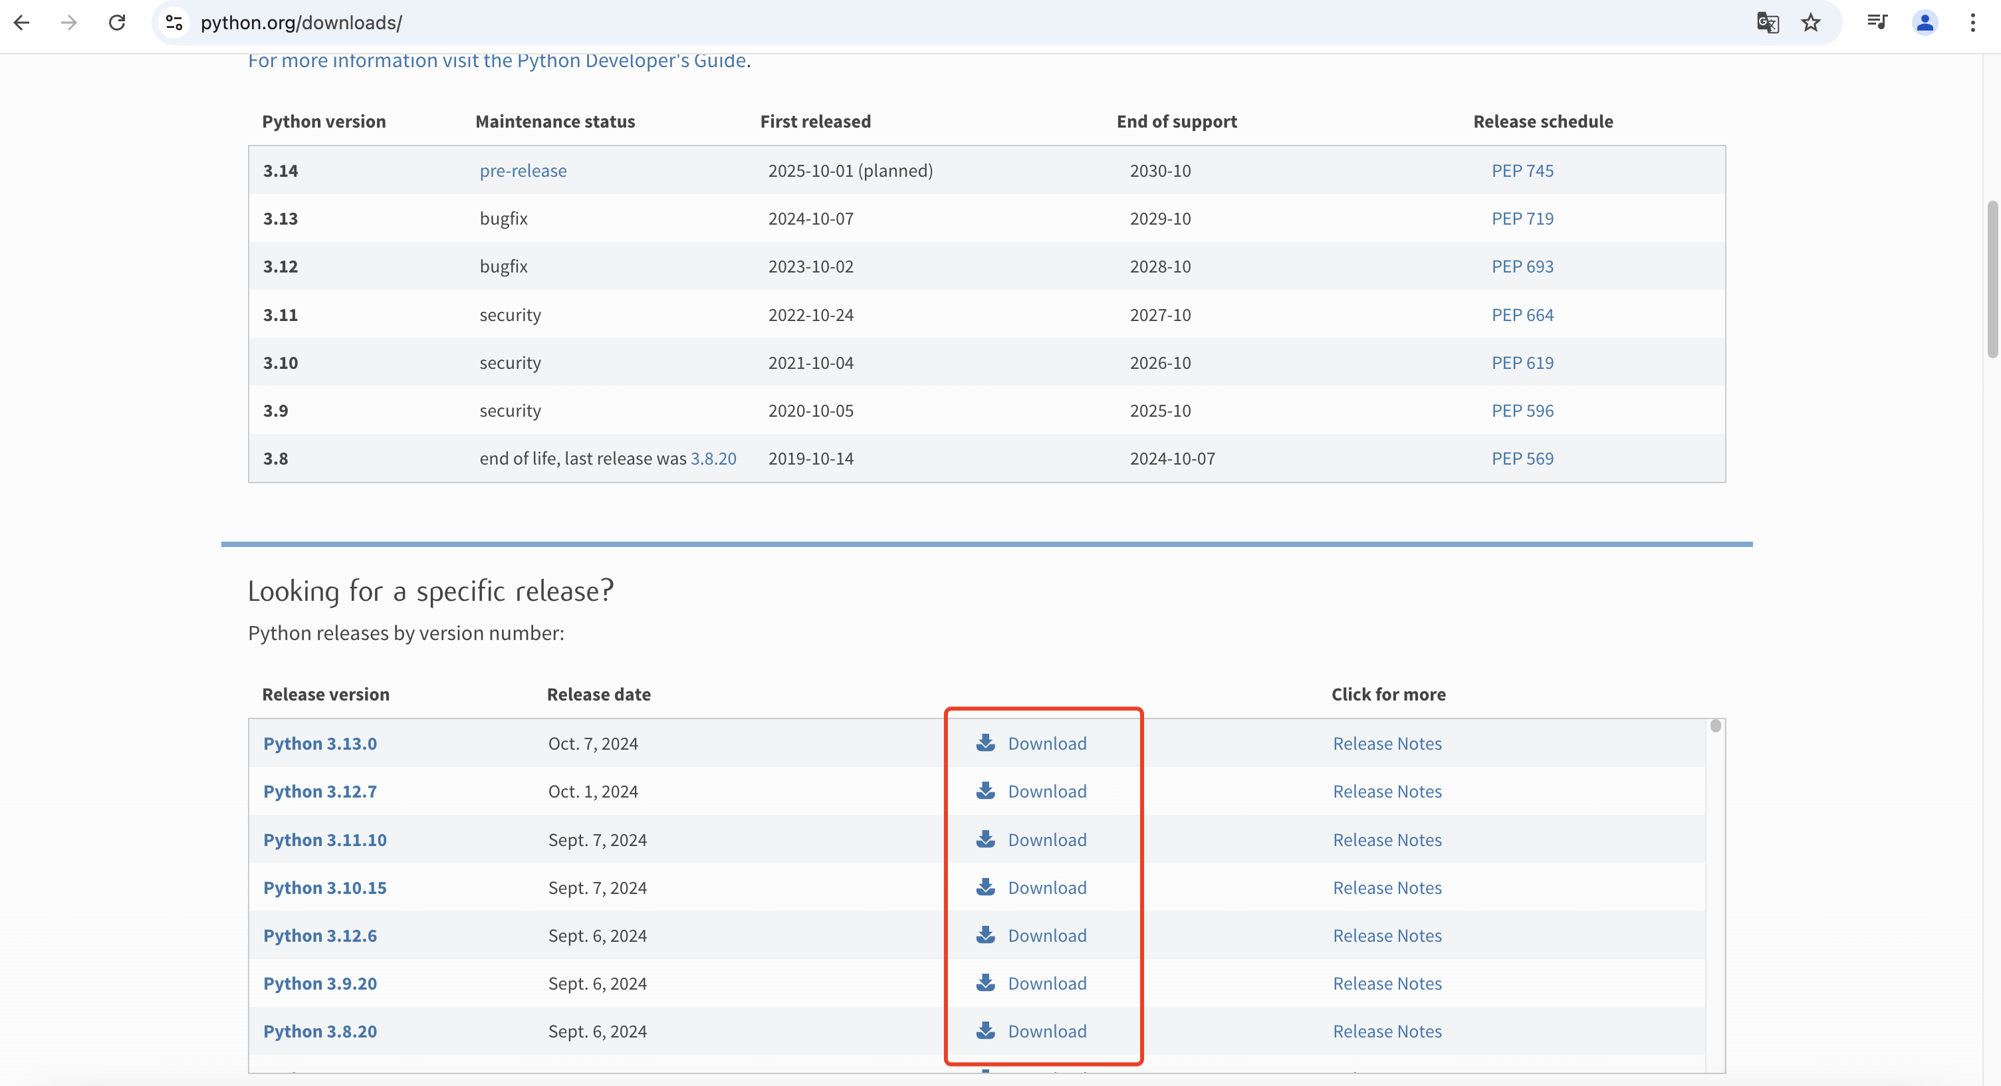
Task: Select the 2026-10 end of support cell
Action: coord(1160,363)
